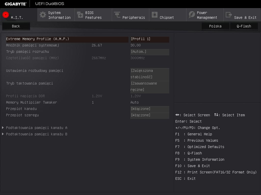Launch Q-Flash from the top button
261x195 pixels.
(x=244, y=26)
